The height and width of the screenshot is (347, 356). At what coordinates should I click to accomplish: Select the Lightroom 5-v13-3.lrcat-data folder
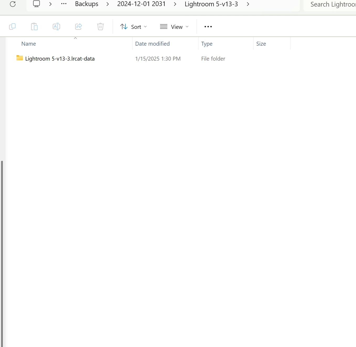click(60, 59)
